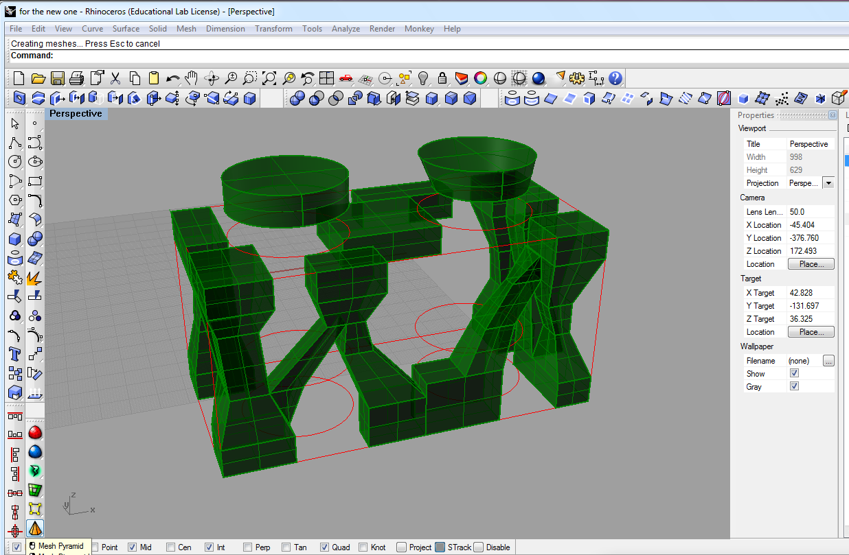849x555 pixels.
Task: Click the color wheel icon
Action: click(481, 78)
